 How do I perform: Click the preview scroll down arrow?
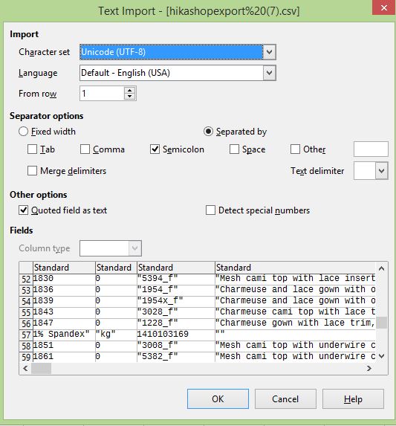(381, 356)
